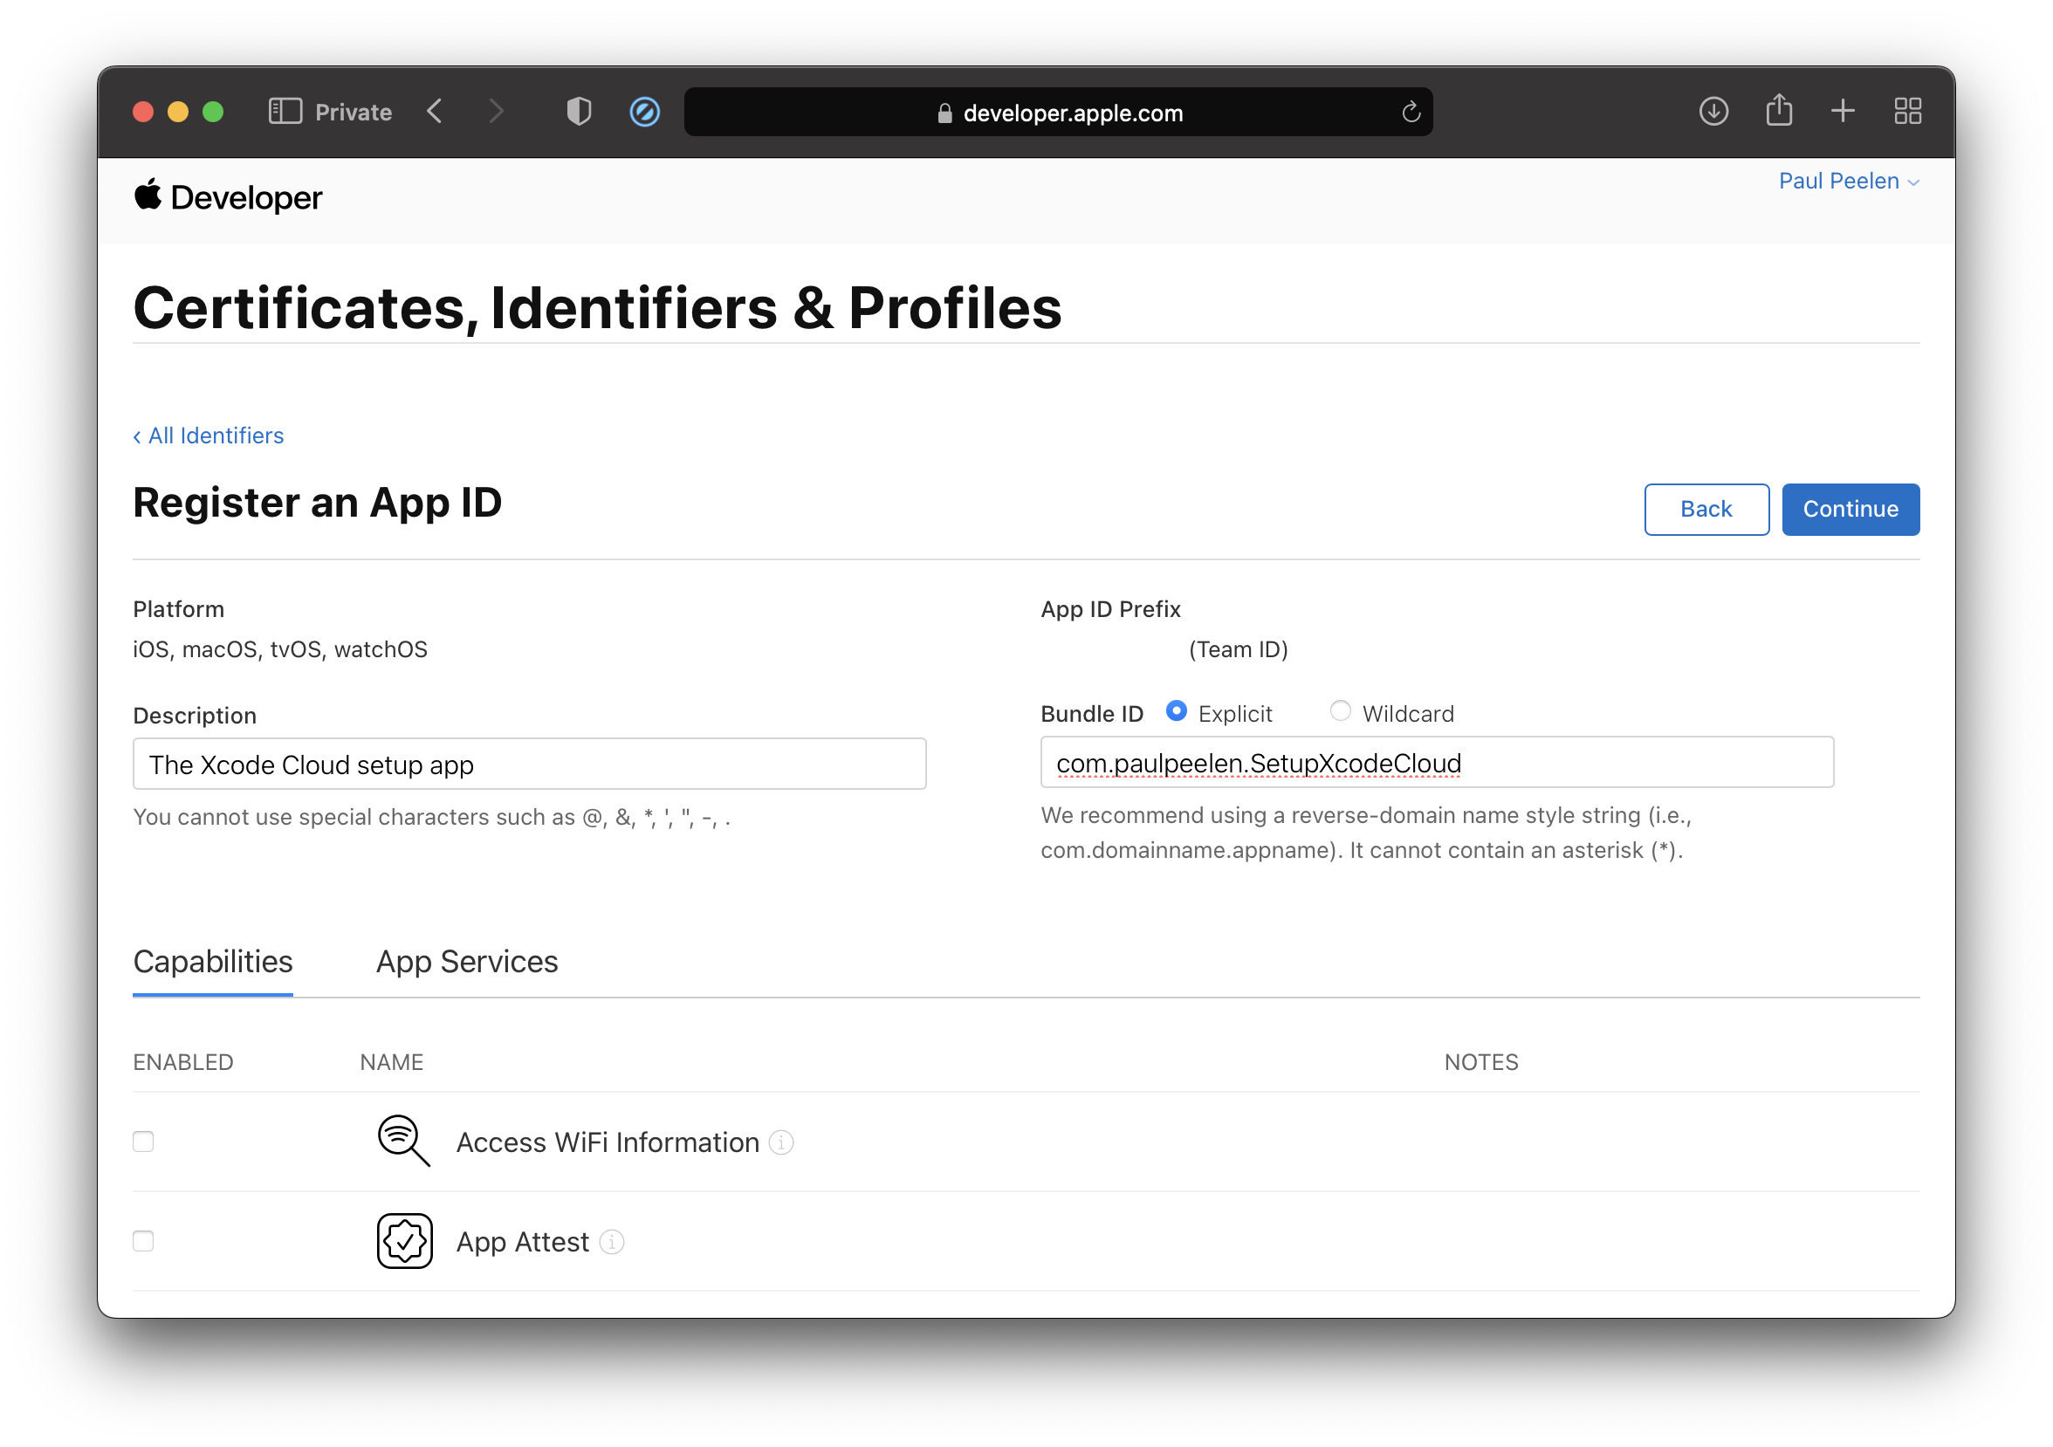Enable Access WiFi Information checkbox
Screen dimensions: 2053x1447
click(143, 1142)
